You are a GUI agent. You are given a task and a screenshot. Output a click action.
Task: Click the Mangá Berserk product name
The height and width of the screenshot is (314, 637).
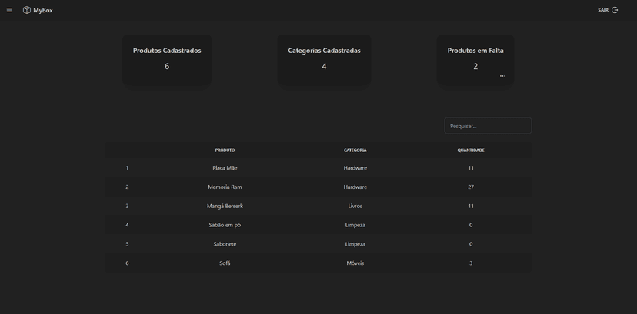pos(225,206)
